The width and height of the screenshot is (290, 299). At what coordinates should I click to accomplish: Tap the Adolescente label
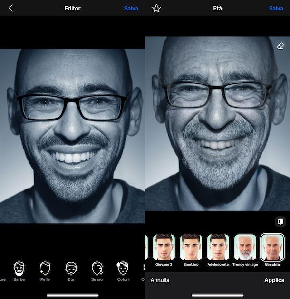(218, 265)
